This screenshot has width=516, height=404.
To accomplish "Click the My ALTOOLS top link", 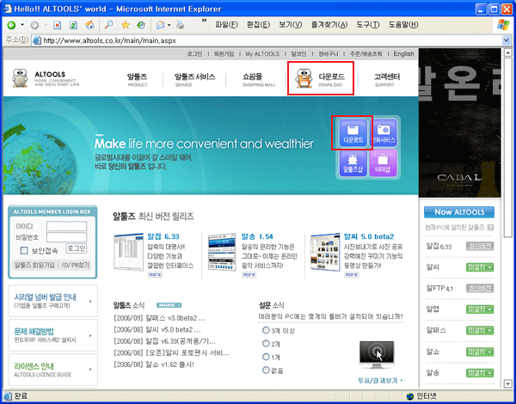I will point(262,53).
